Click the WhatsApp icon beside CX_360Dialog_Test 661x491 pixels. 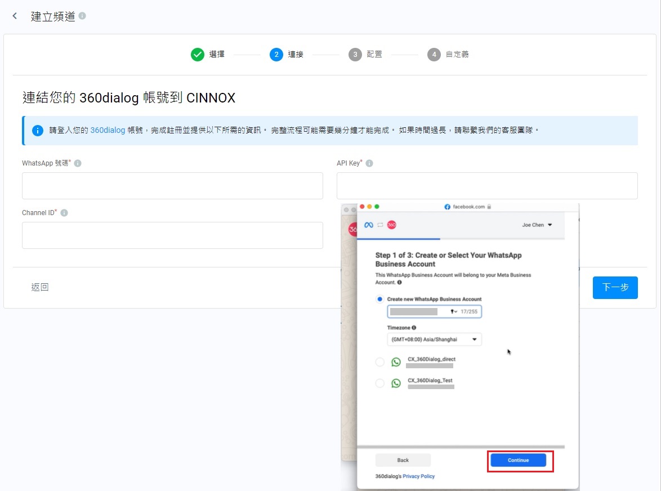(396, 383)
